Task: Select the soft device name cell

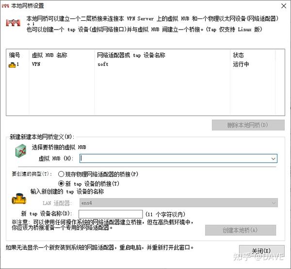Action: [x=103, y=64]
